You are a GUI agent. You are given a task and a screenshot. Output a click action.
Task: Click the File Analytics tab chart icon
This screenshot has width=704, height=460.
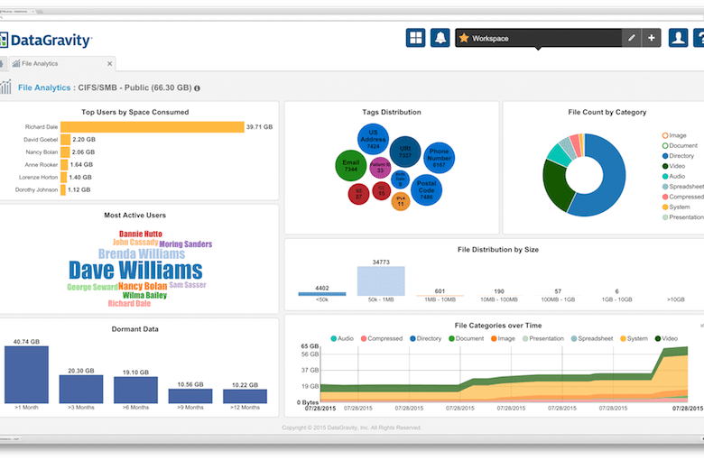coord(16,64)
